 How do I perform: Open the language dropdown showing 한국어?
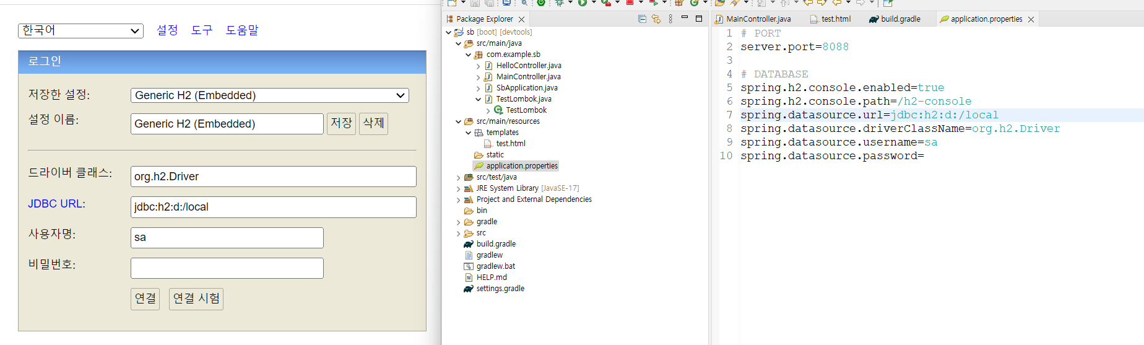[80, 30]
